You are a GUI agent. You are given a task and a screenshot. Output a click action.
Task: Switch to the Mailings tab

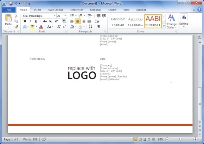[95, 10]
